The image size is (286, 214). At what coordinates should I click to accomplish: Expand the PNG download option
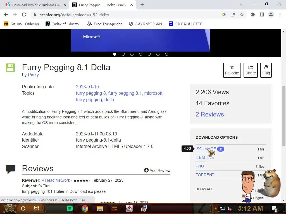pos(200,166)
